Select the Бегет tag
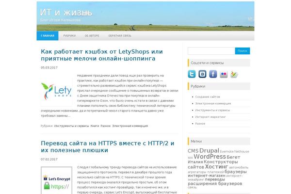This screenshot has width=291, height=194. [233, 157]
